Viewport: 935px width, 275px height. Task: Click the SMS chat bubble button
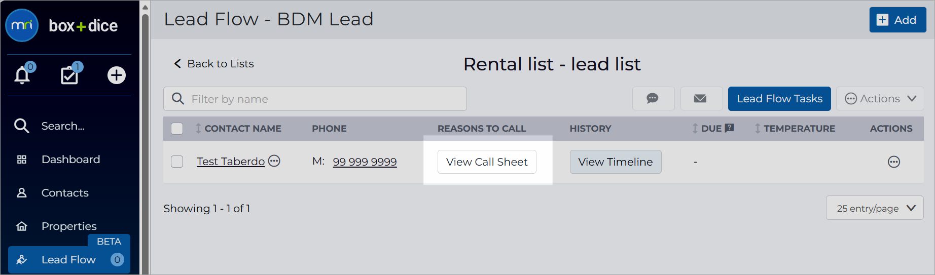pos(653,98)
